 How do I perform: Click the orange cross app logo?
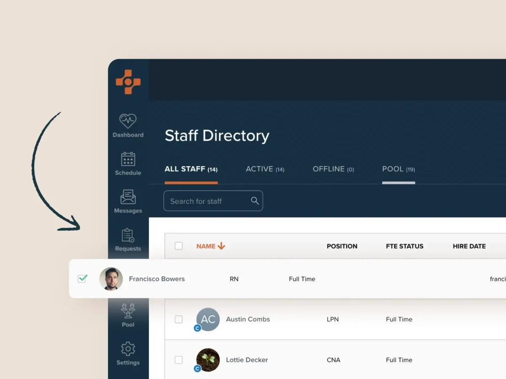click(x=128, y=82)
